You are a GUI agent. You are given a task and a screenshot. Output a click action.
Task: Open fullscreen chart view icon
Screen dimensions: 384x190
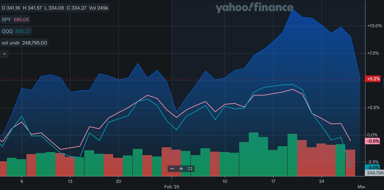coord(190,168)
